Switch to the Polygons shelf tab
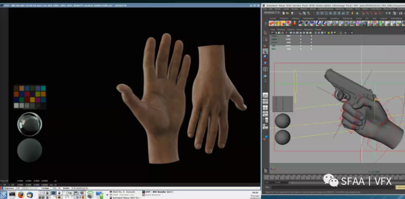The width and height of the screenshot is (405, 199). 284,18
